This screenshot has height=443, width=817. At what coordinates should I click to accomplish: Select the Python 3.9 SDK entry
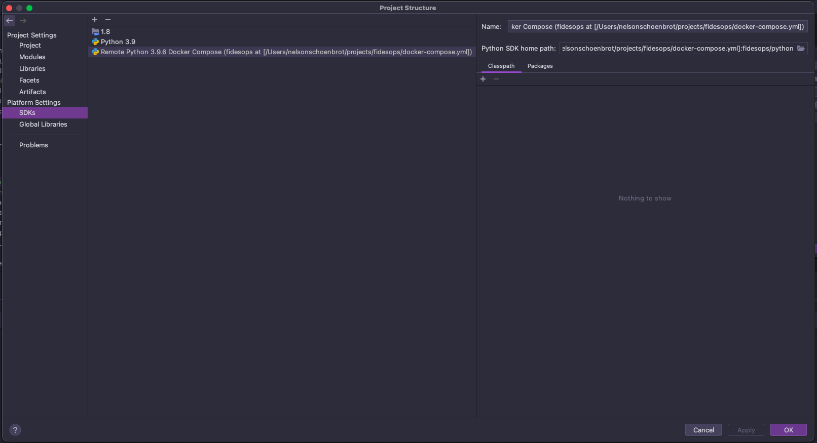tap(118, 42)
